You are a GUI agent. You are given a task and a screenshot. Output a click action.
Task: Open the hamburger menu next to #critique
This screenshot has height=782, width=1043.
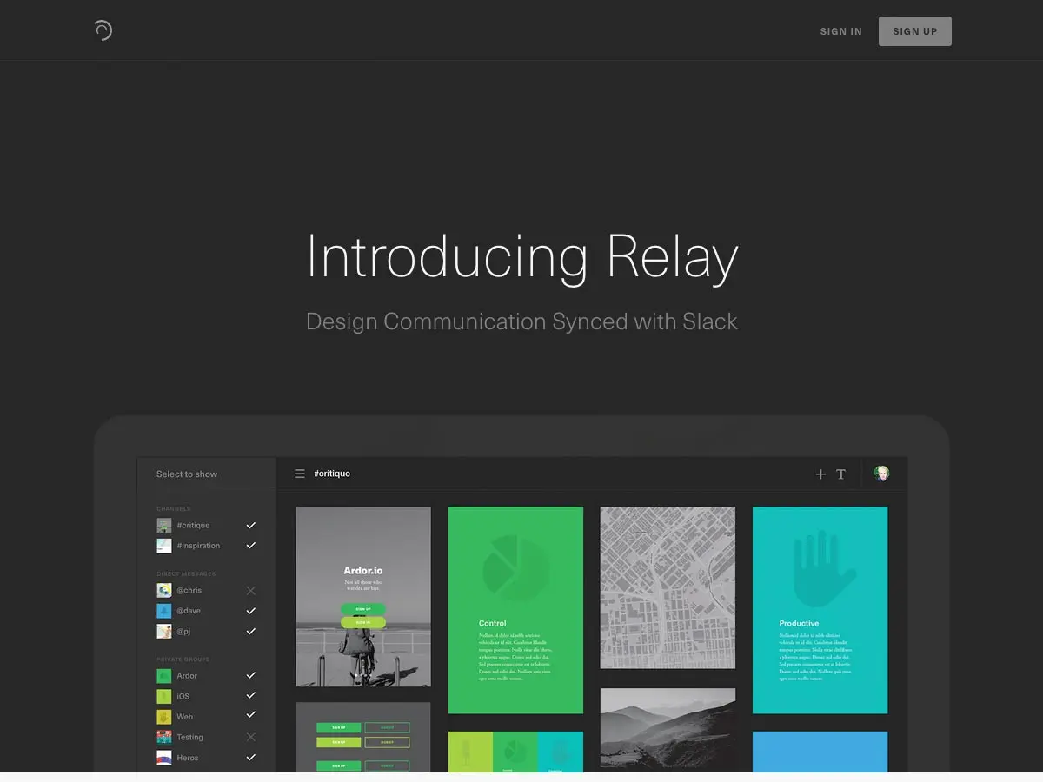click(x=299, y=474)
